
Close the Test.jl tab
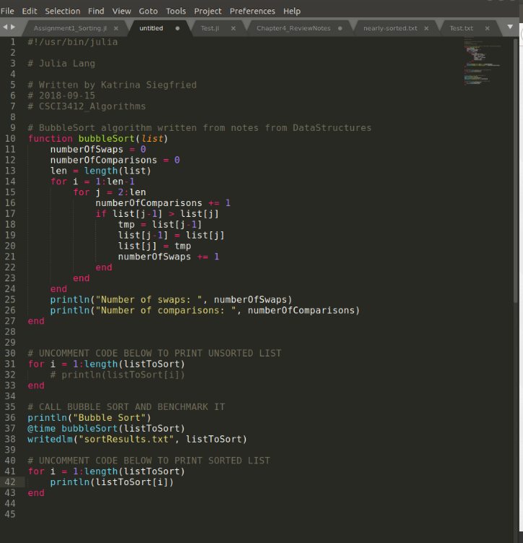(x=233, y=28)
